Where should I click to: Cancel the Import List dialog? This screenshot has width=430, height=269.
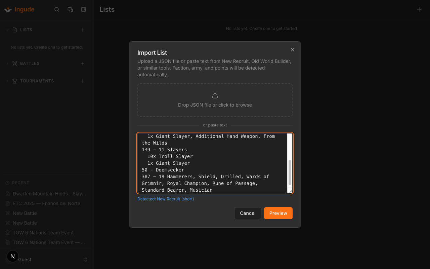[x=248, y=213]
